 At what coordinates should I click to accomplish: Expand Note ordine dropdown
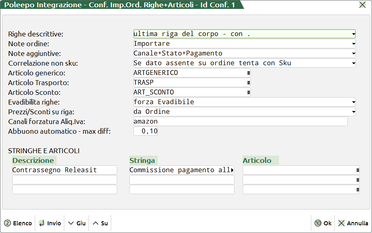[353, 44]
